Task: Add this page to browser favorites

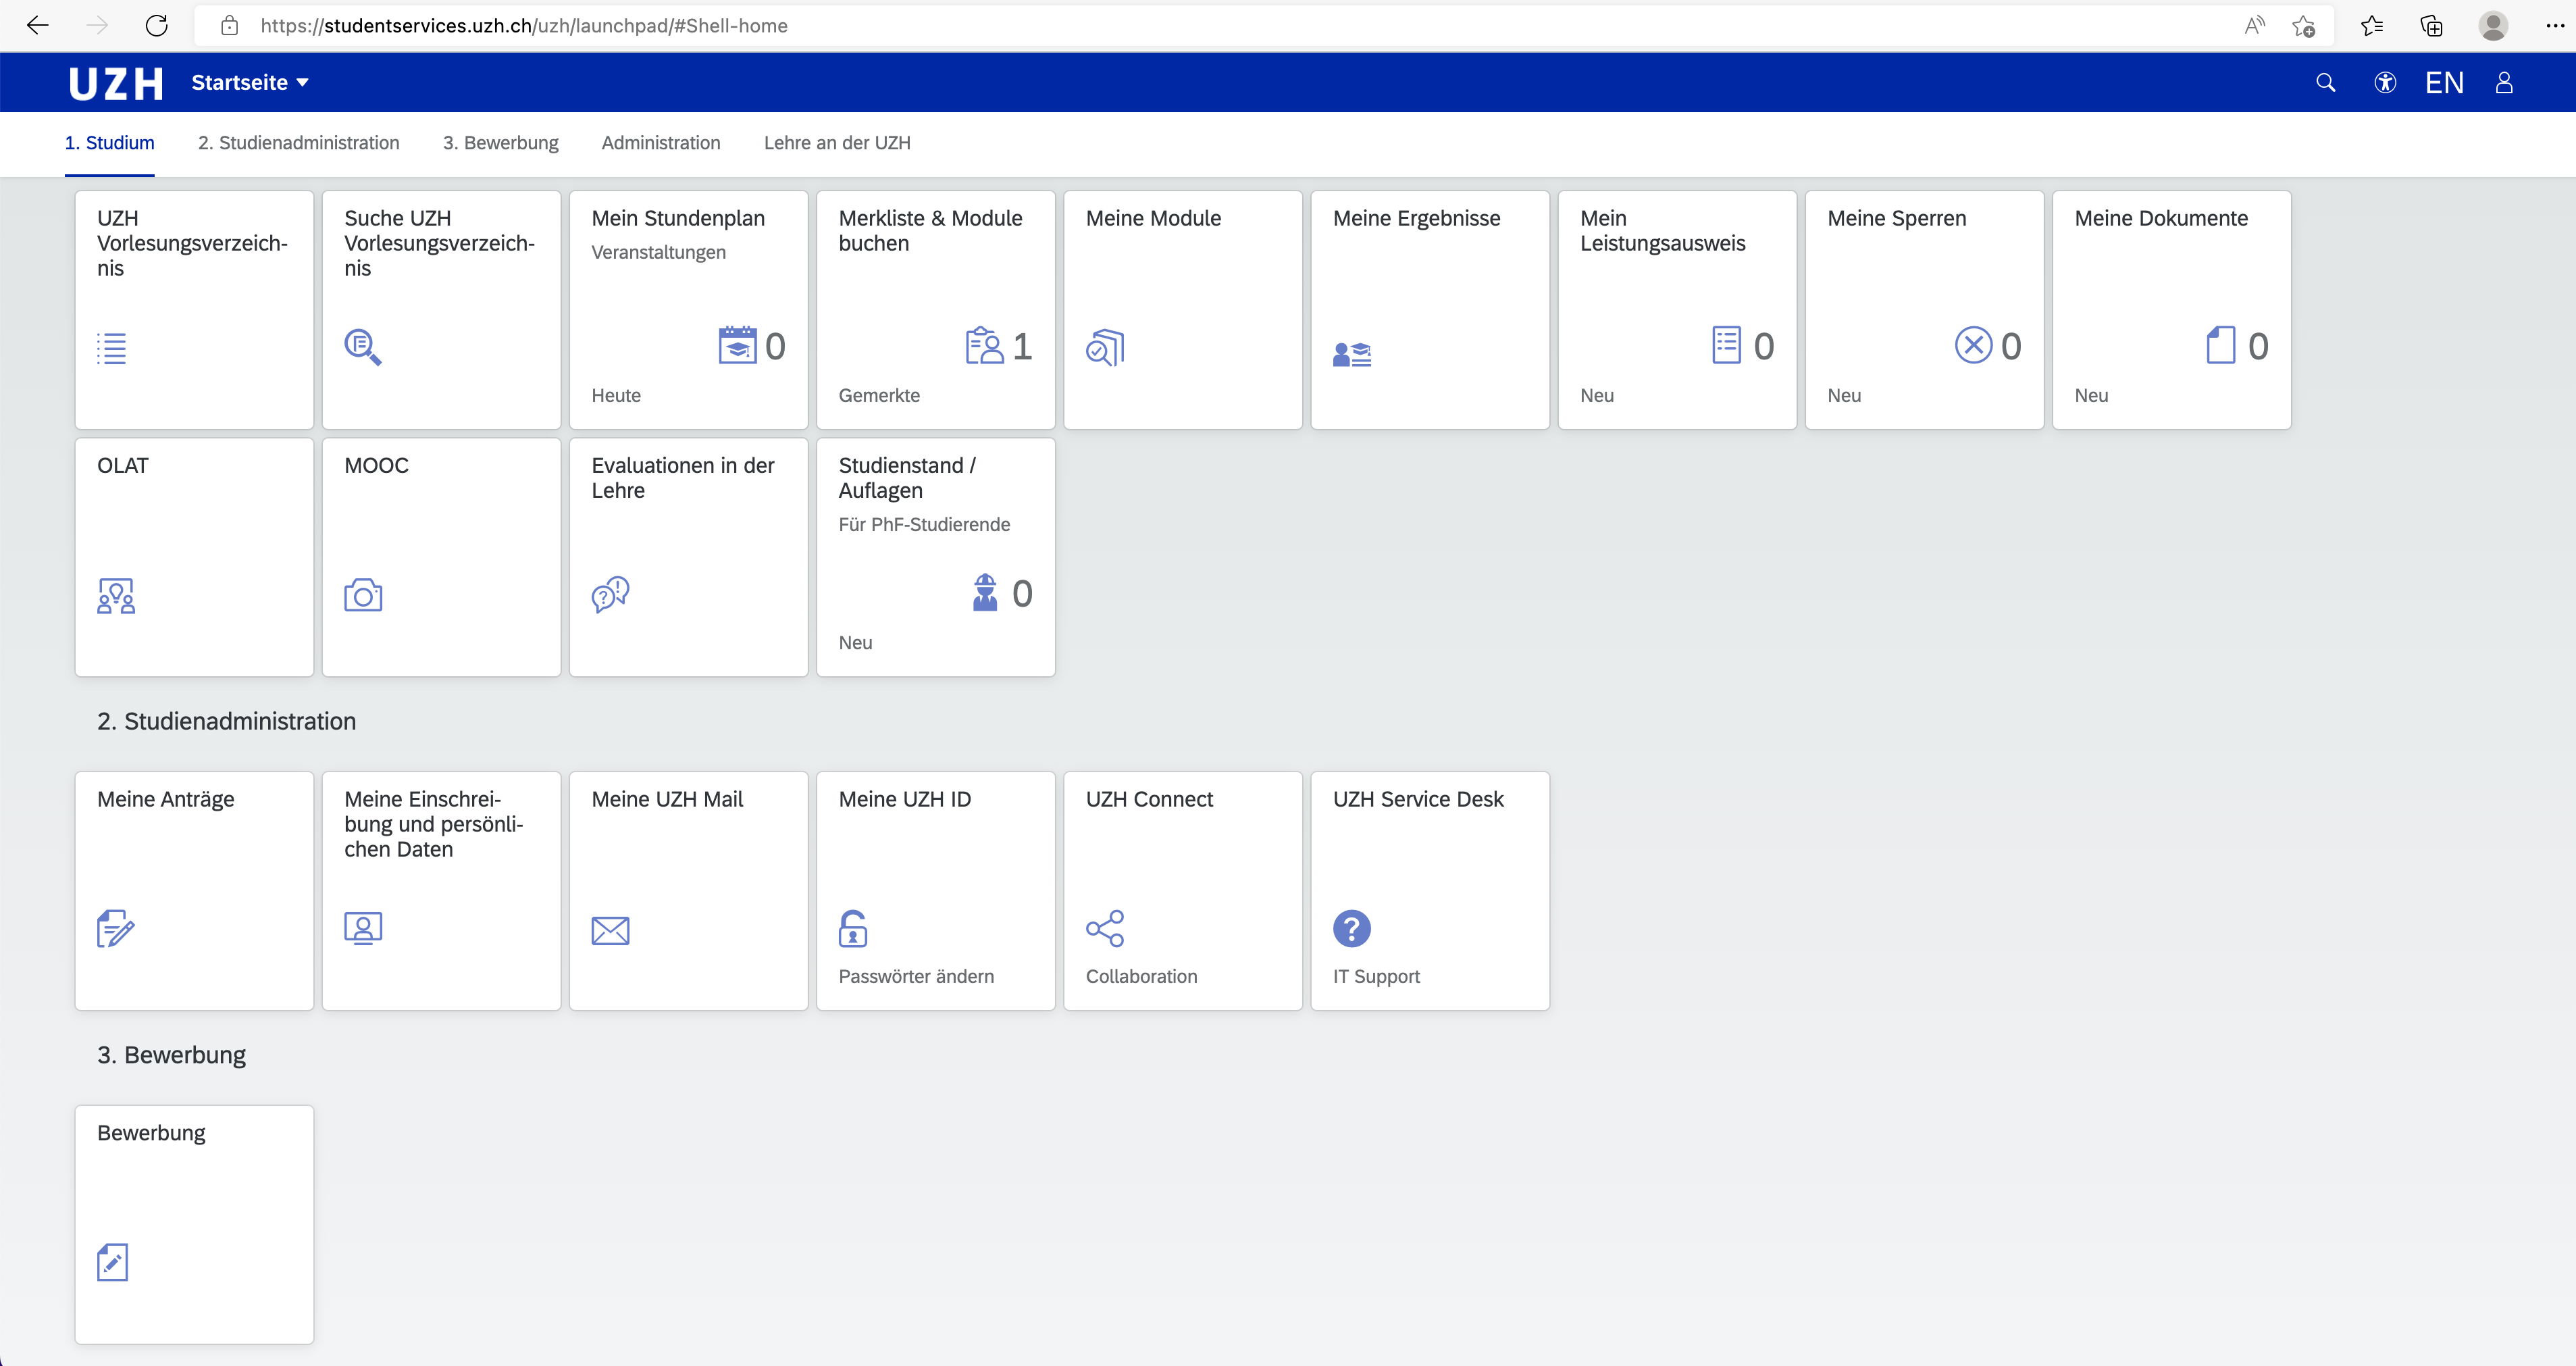Action: coord(2304,26)
